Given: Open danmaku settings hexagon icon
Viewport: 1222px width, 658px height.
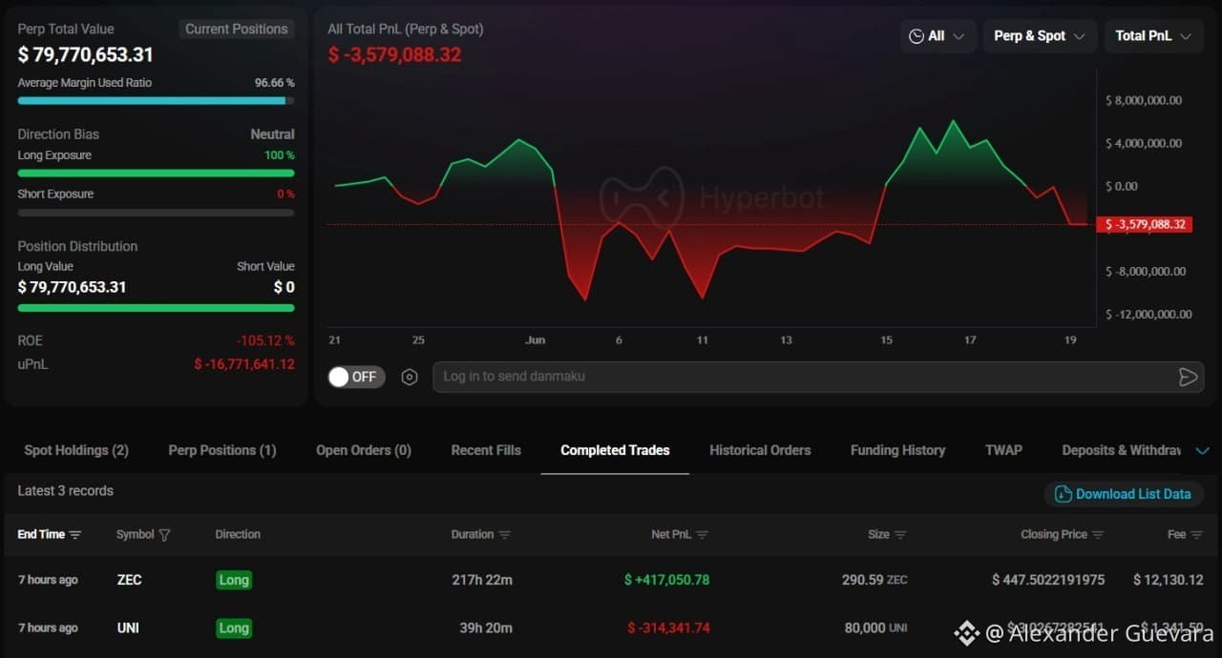Looking at the screenshot, I should pyautogui.click(x=410, y=377).
